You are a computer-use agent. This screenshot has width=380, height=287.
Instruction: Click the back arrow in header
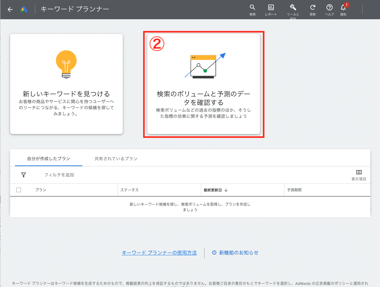(10, 9)
